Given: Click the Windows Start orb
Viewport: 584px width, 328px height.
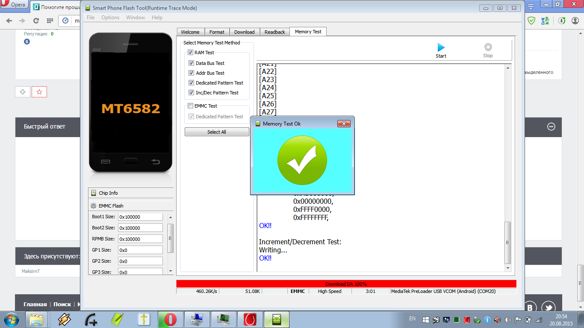Looking at the screenshot, I should pyautogui.click(x=11, y=319).
